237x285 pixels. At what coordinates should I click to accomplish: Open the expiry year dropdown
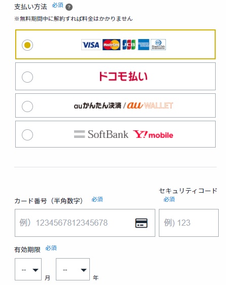click(73, 269)
